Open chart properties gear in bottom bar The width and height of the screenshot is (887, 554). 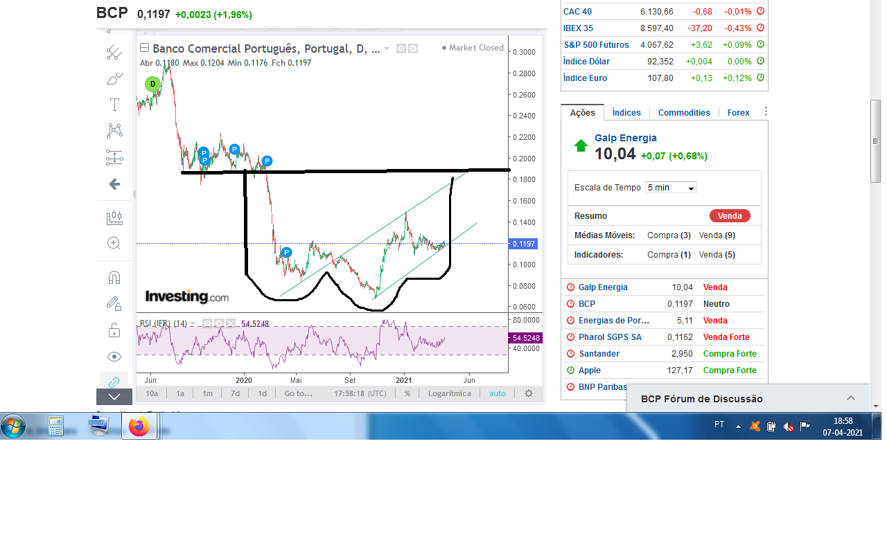pos(529,393)
